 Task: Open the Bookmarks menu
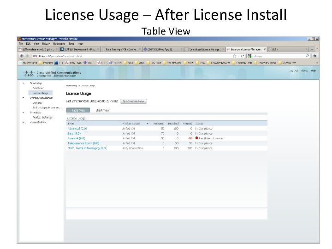point(59,44)
